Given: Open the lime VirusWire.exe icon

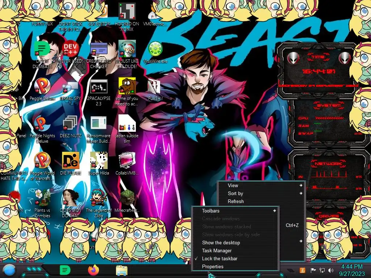Looking at the screenshot, I should 155,49.
